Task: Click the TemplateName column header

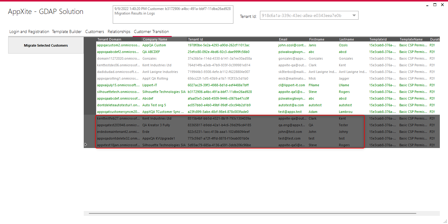Action: (414, 39)
